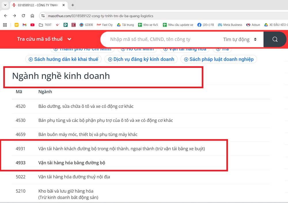
Task: Click the 'Sách hướng dẫn kê khai thuế' tag link
Action: 63,59
